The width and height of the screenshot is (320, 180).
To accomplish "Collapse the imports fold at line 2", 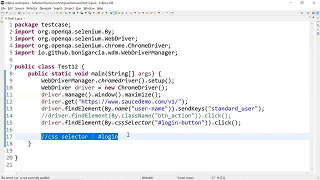I will point(13,31).
